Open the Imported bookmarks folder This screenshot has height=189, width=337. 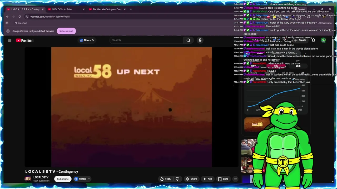[20, 23]
